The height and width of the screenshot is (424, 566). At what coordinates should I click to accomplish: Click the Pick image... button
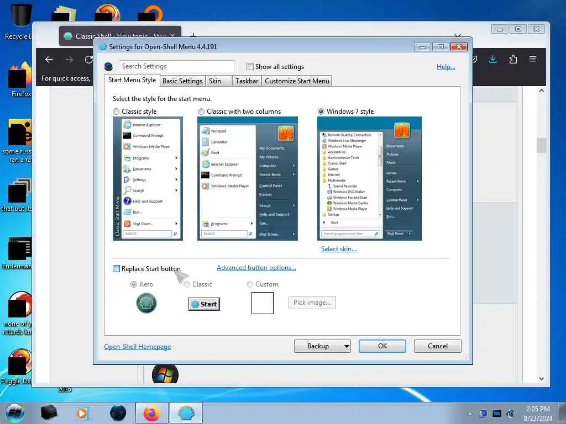[312, 303]
